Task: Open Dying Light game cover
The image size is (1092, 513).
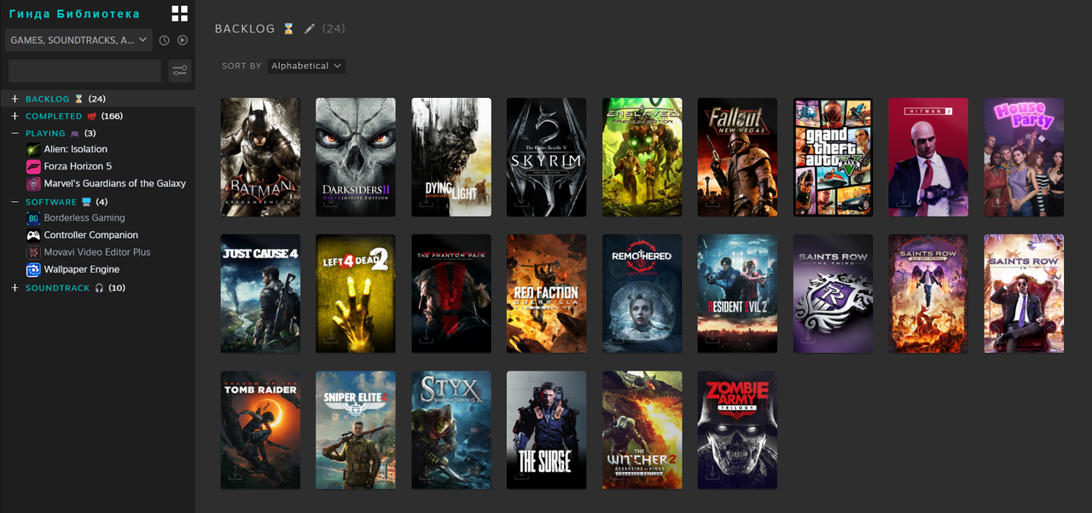Action: tap(451, 157)
